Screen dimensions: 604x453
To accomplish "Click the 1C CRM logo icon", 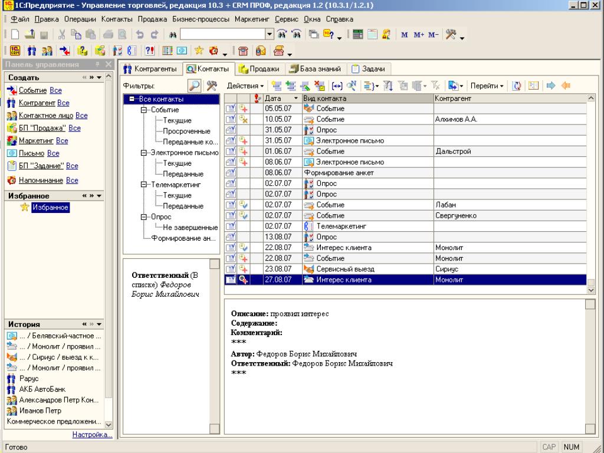I will tap(15, 51).
